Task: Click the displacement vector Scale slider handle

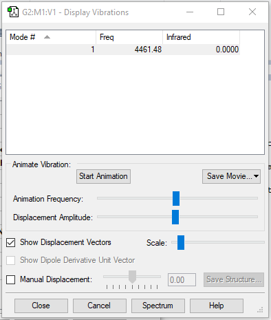Action: [x=181, y=242]
